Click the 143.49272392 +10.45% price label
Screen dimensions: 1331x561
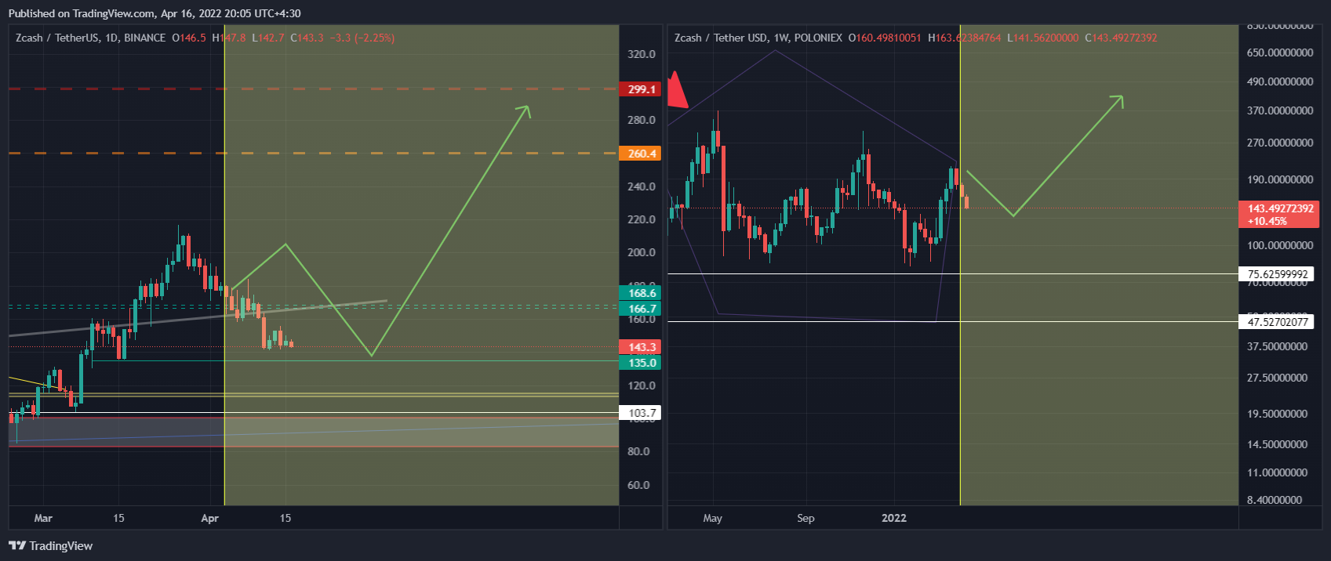(1278, 215)
